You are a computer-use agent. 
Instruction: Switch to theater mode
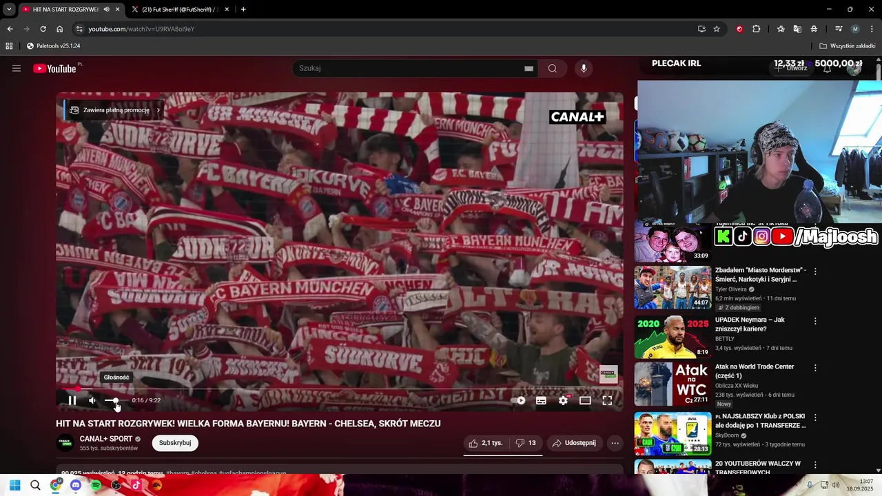tap(585, 400)
